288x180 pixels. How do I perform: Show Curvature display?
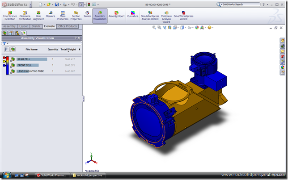133,14
